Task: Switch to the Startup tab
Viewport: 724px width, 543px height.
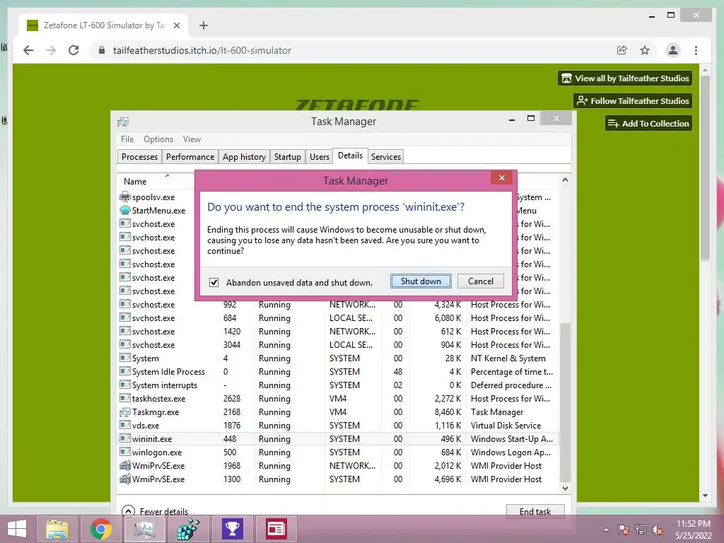Action: [287, 156]
